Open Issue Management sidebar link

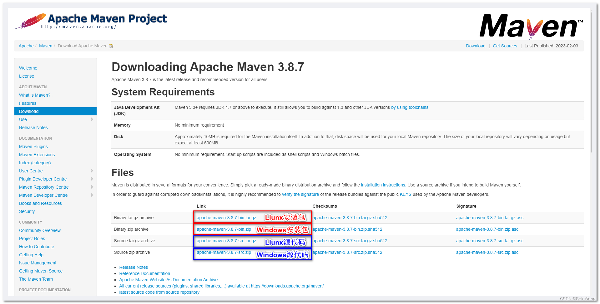click(38, 263)
